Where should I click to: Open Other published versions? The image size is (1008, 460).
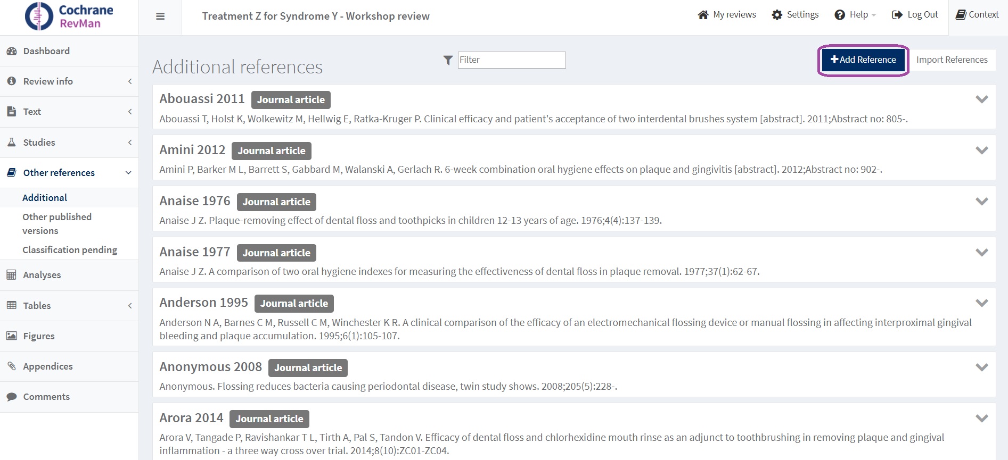click(x=57, y=224)
